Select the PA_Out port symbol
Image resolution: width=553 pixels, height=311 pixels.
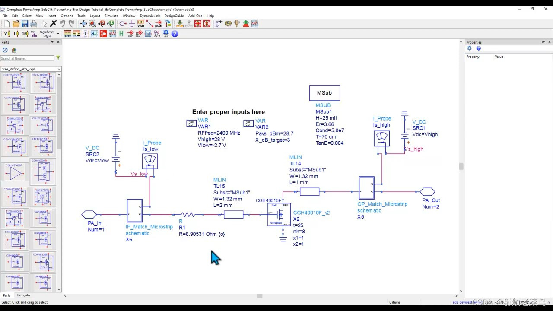427,191
